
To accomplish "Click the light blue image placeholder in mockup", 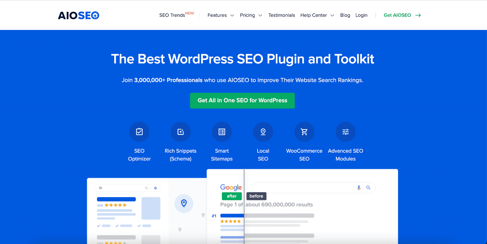I will pyautogui.click(x=151, y=208).
